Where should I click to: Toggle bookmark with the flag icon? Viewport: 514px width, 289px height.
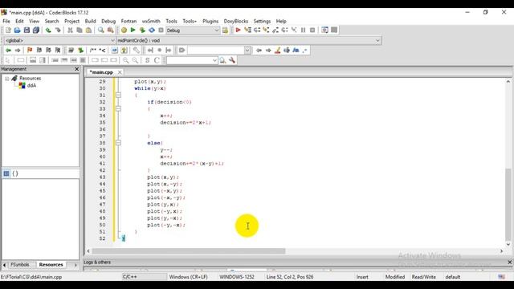click(30, 50)
